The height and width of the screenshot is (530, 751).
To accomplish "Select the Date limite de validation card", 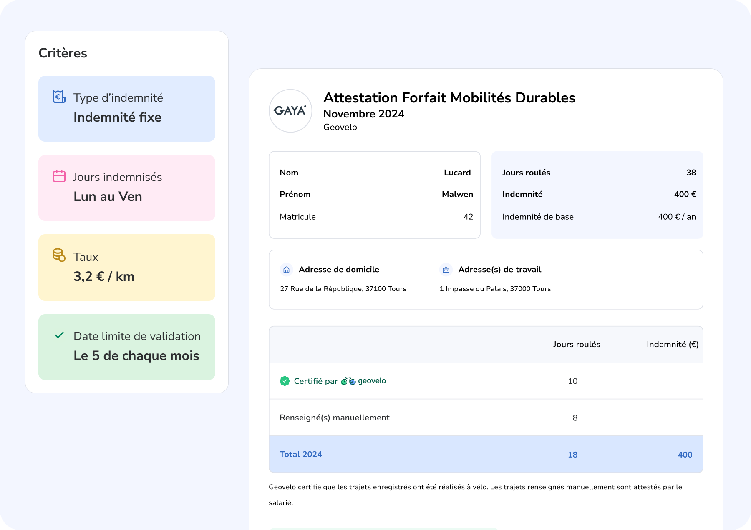I will 127,347.
